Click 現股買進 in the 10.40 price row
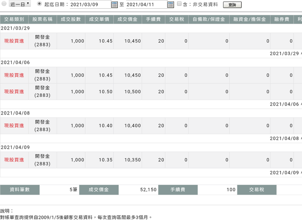 click(14, 125)
